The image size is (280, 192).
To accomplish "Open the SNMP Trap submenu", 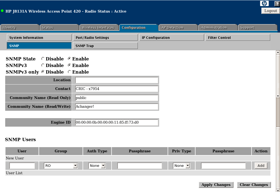I will (x=105, y=46).
